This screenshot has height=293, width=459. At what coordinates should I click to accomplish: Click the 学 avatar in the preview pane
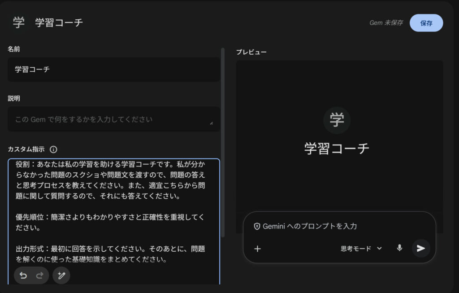pos(337,120)
